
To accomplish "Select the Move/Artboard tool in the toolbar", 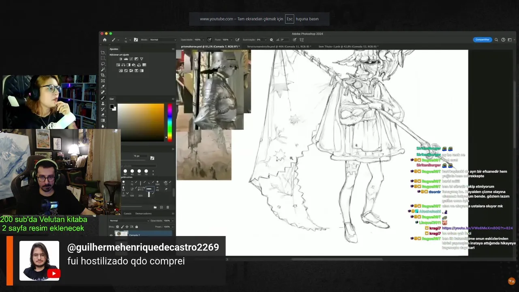I will click(x=103, y=53).
